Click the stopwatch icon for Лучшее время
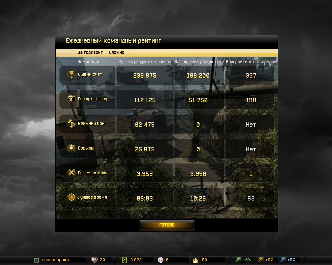The image size is (332, 265). pyautogui.click(x=71, y=197)
